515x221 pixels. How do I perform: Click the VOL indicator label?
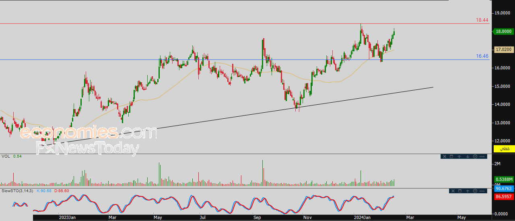coord(6,156)
